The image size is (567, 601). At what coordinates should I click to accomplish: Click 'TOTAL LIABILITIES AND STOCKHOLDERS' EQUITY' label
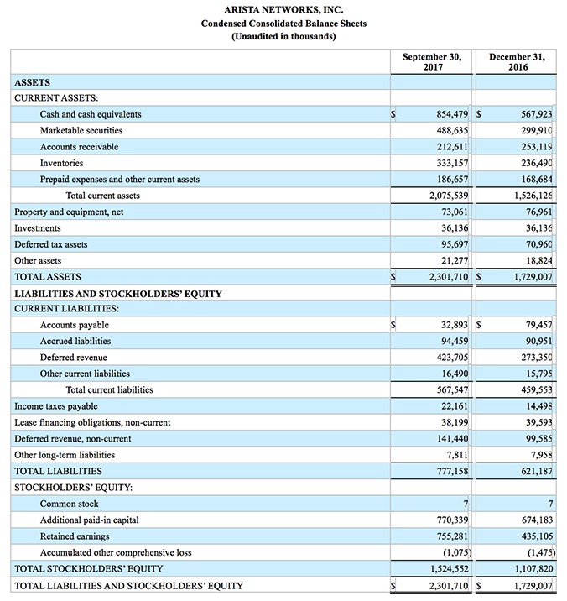[128, 586]
